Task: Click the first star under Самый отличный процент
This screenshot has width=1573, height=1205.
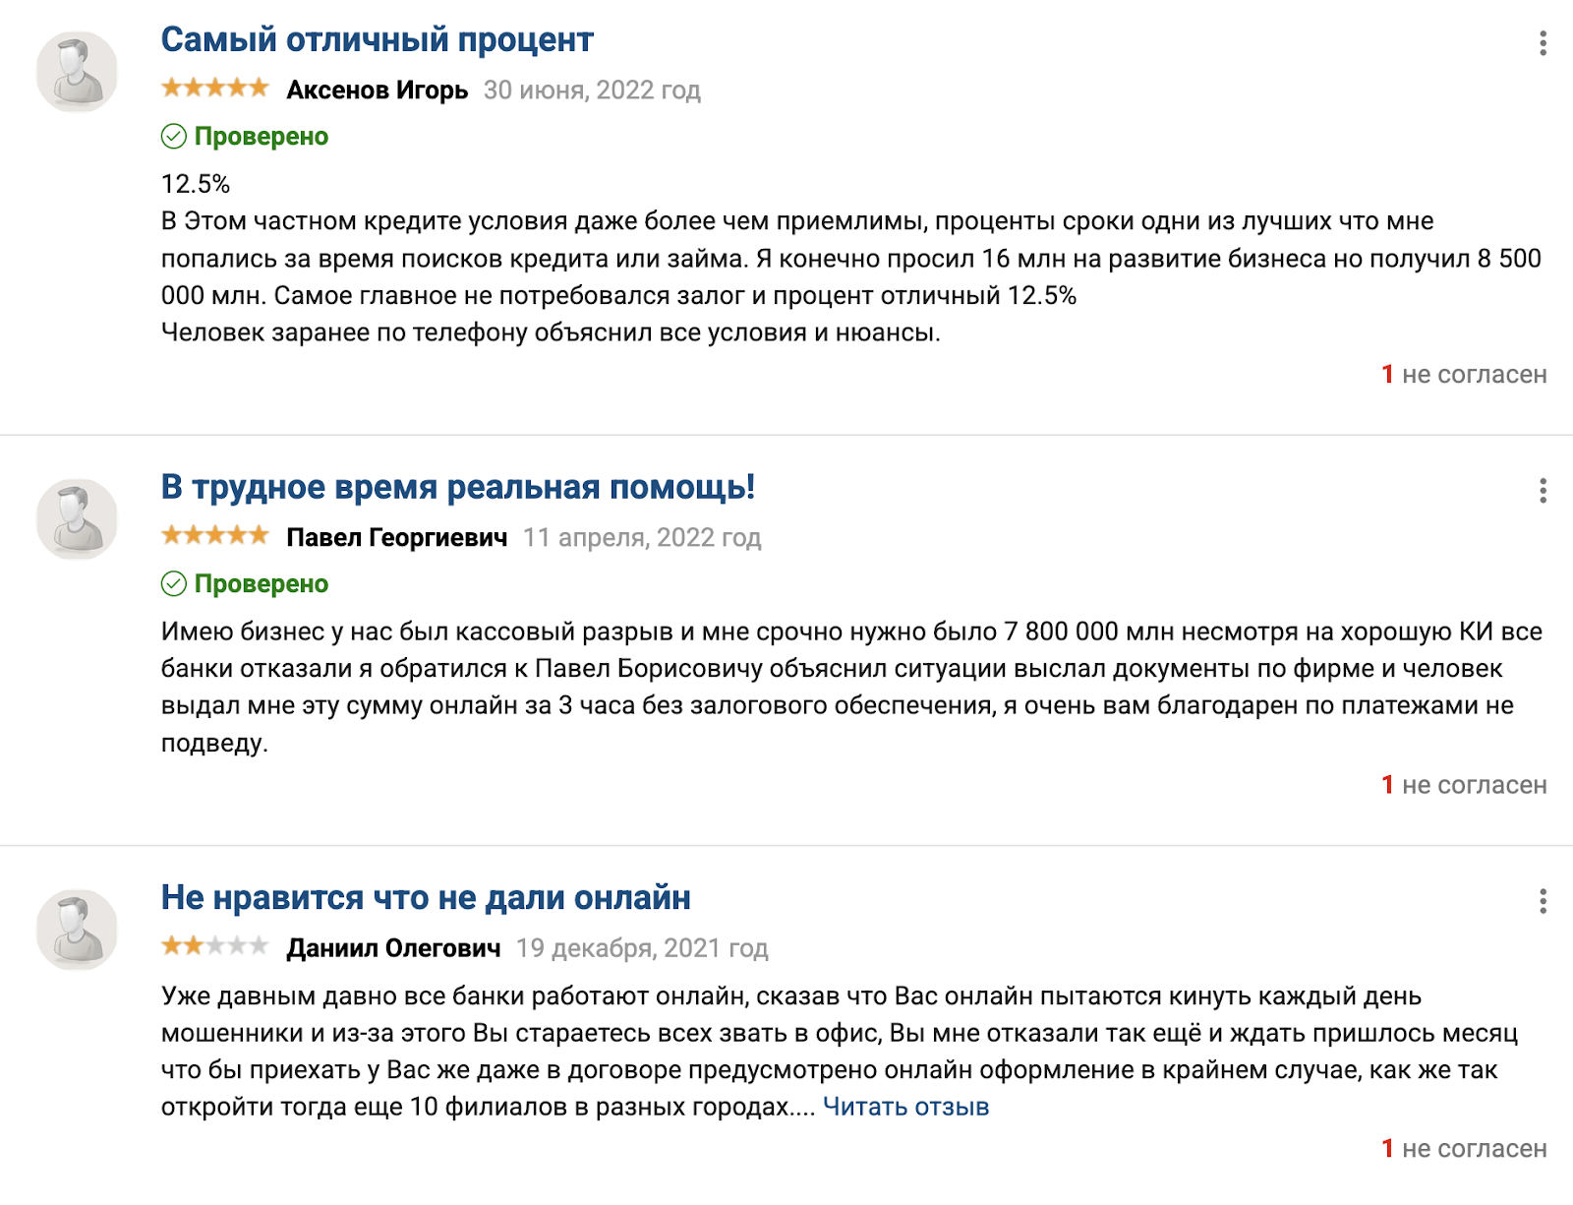Action: (x=169, y=89)
